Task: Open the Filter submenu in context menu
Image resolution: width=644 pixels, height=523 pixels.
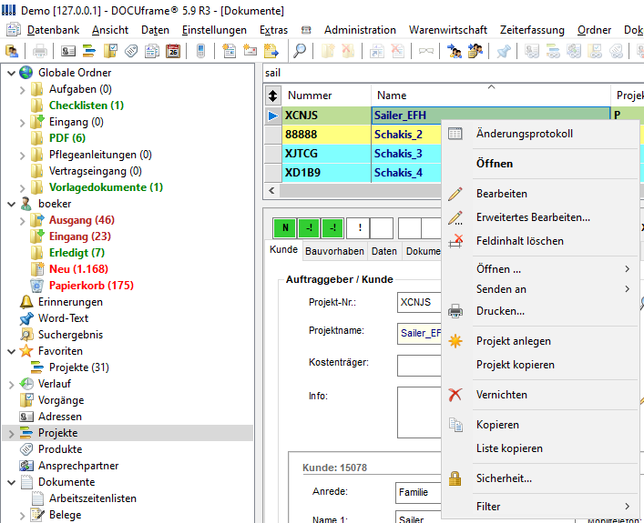Action: 540,507
